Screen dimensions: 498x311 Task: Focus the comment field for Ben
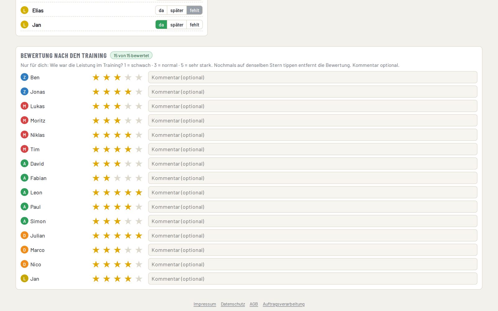coord(313,77)
